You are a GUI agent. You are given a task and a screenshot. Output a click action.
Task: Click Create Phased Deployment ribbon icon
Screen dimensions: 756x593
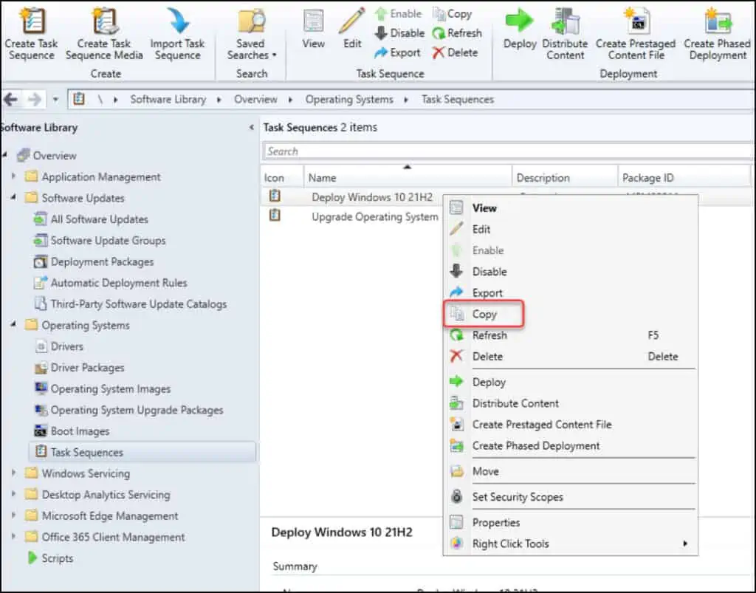click(718, 21)
